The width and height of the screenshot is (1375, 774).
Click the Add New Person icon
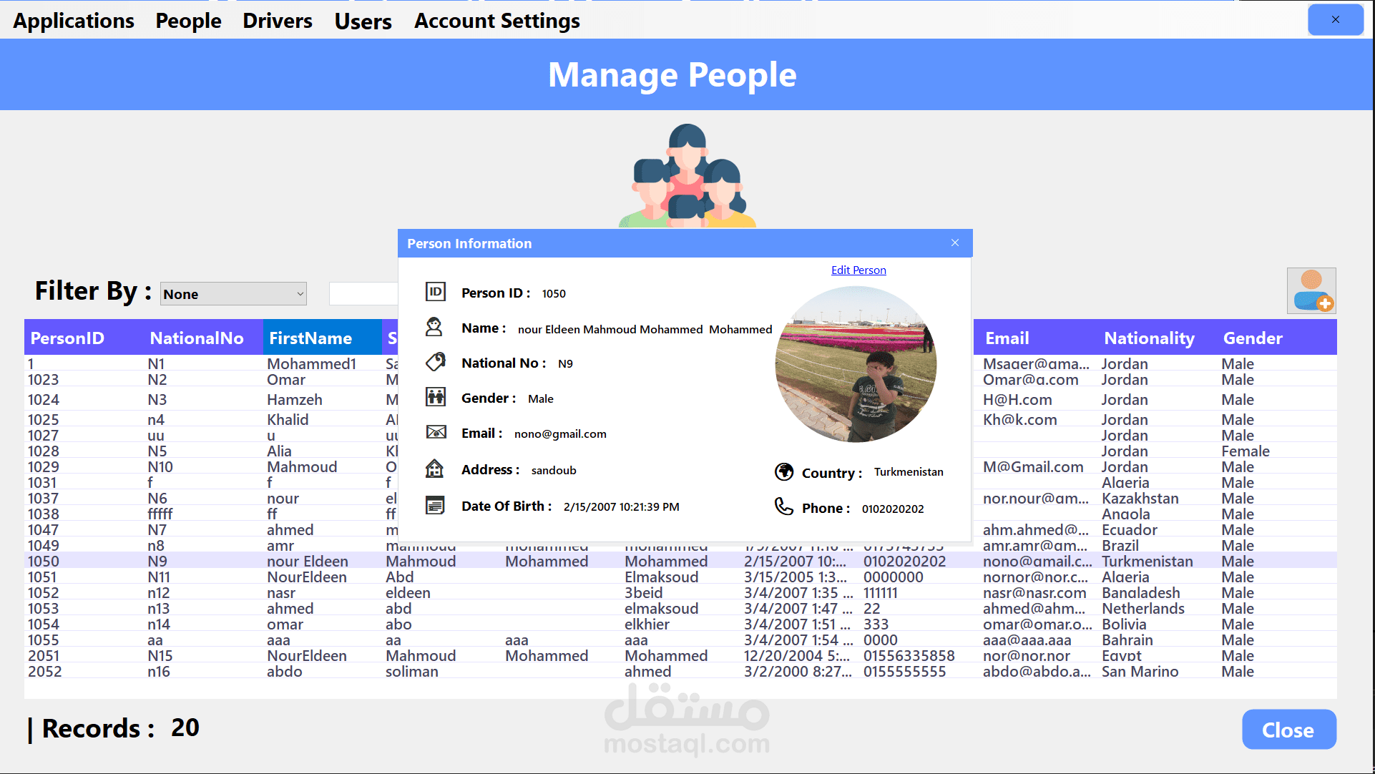pos(1311,290)
